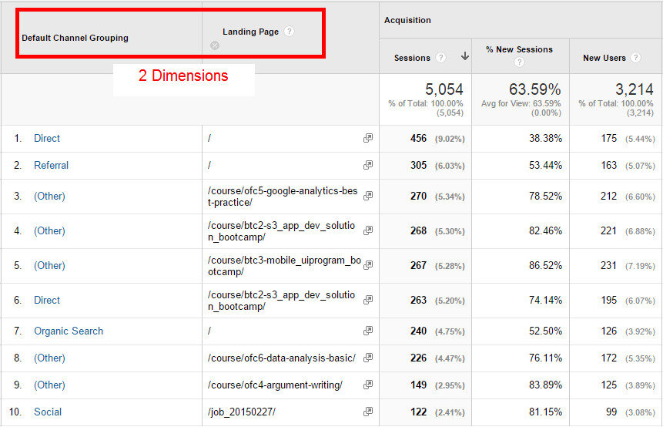Image resolution: width=663 pixels, height=427 pixels.
Task: Open row 1 landing page in new window
Action: tap(368, 138)
